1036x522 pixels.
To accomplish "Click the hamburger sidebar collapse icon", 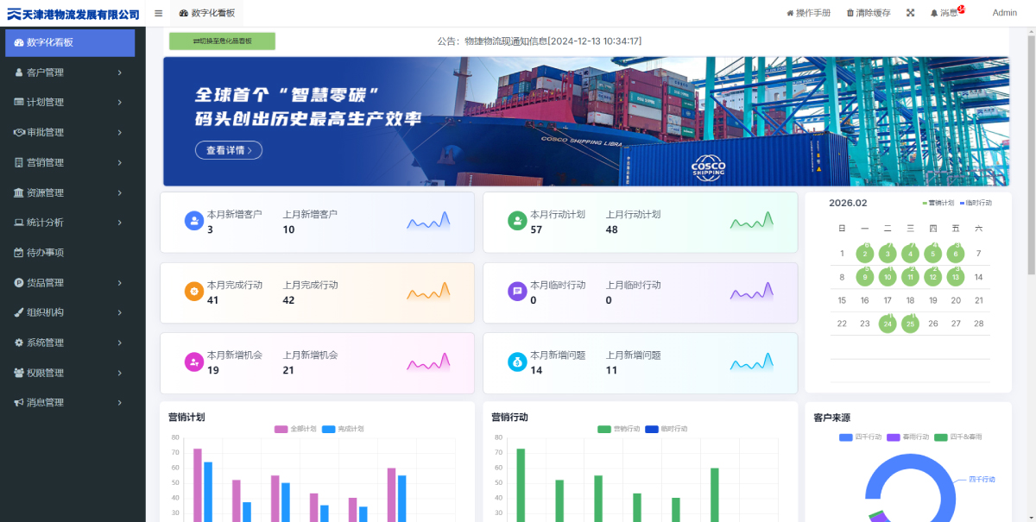I will (x=159, y=13).
